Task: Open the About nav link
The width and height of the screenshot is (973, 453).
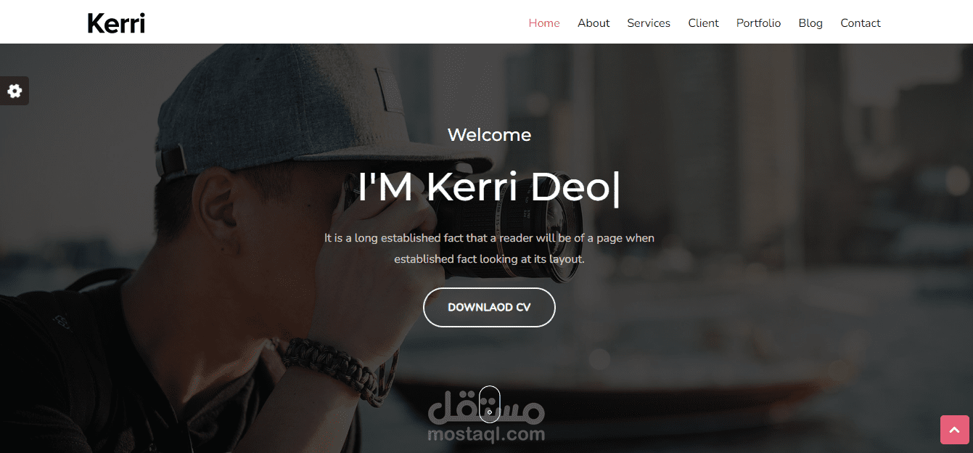Action: click(594, 23)
